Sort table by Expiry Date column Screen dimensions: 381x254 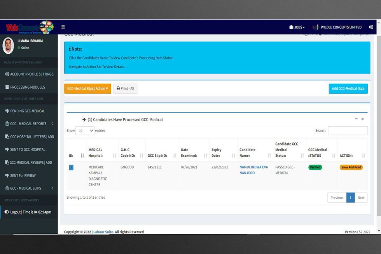tap(223, 152)
